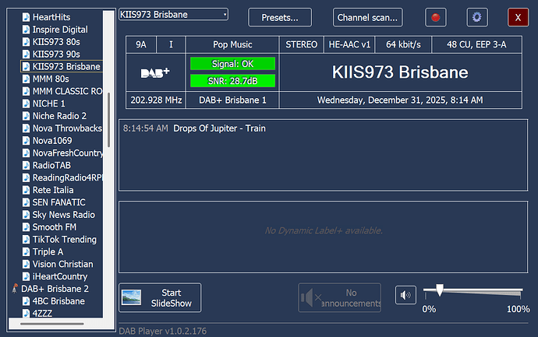The width and height of the screenshot is (538, 337).
Task: Click the note icon beside Inspire Digital
Action: 26,30
